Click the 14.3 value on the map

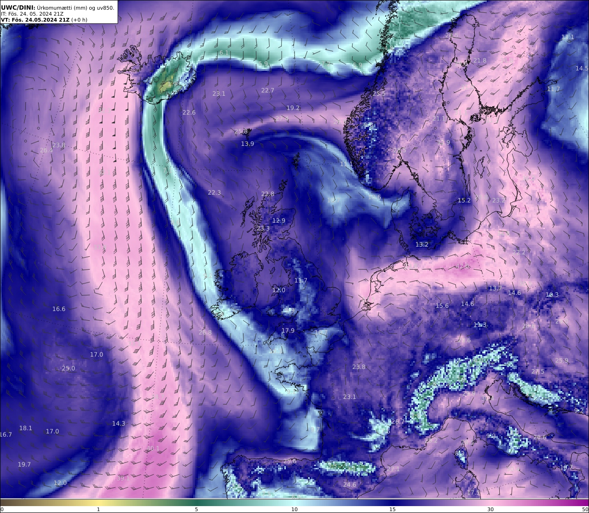118,424
